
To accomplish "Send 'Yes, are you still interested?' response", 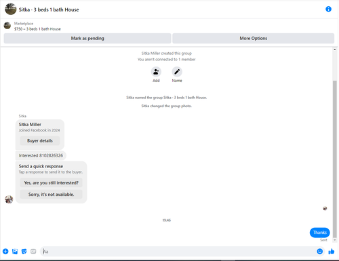I will pos(52,182).
